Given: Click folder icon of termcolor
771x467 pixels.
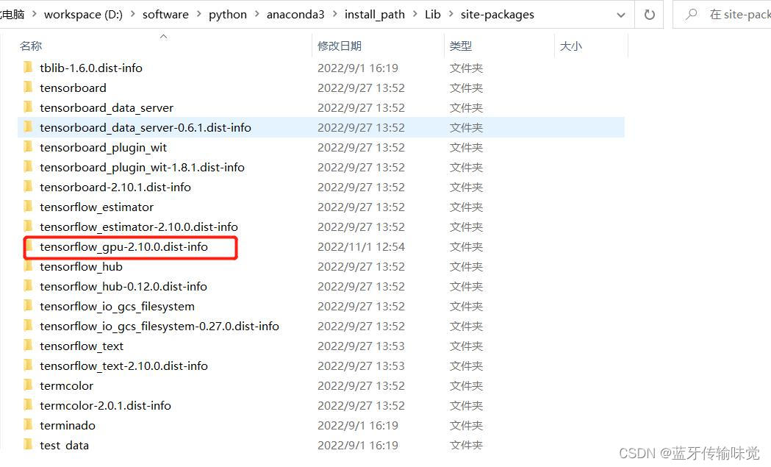Looking at the screenshot, I should pos(28,385).
